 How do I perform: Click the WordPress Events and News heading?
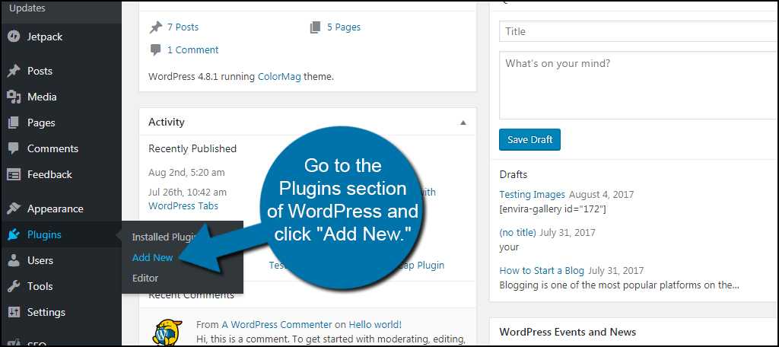(568, 332)
